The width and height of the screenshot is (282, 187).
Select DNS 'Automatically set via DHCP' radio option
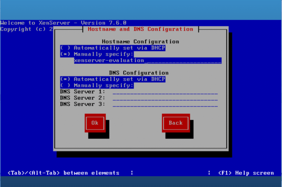tap(113, 79)
